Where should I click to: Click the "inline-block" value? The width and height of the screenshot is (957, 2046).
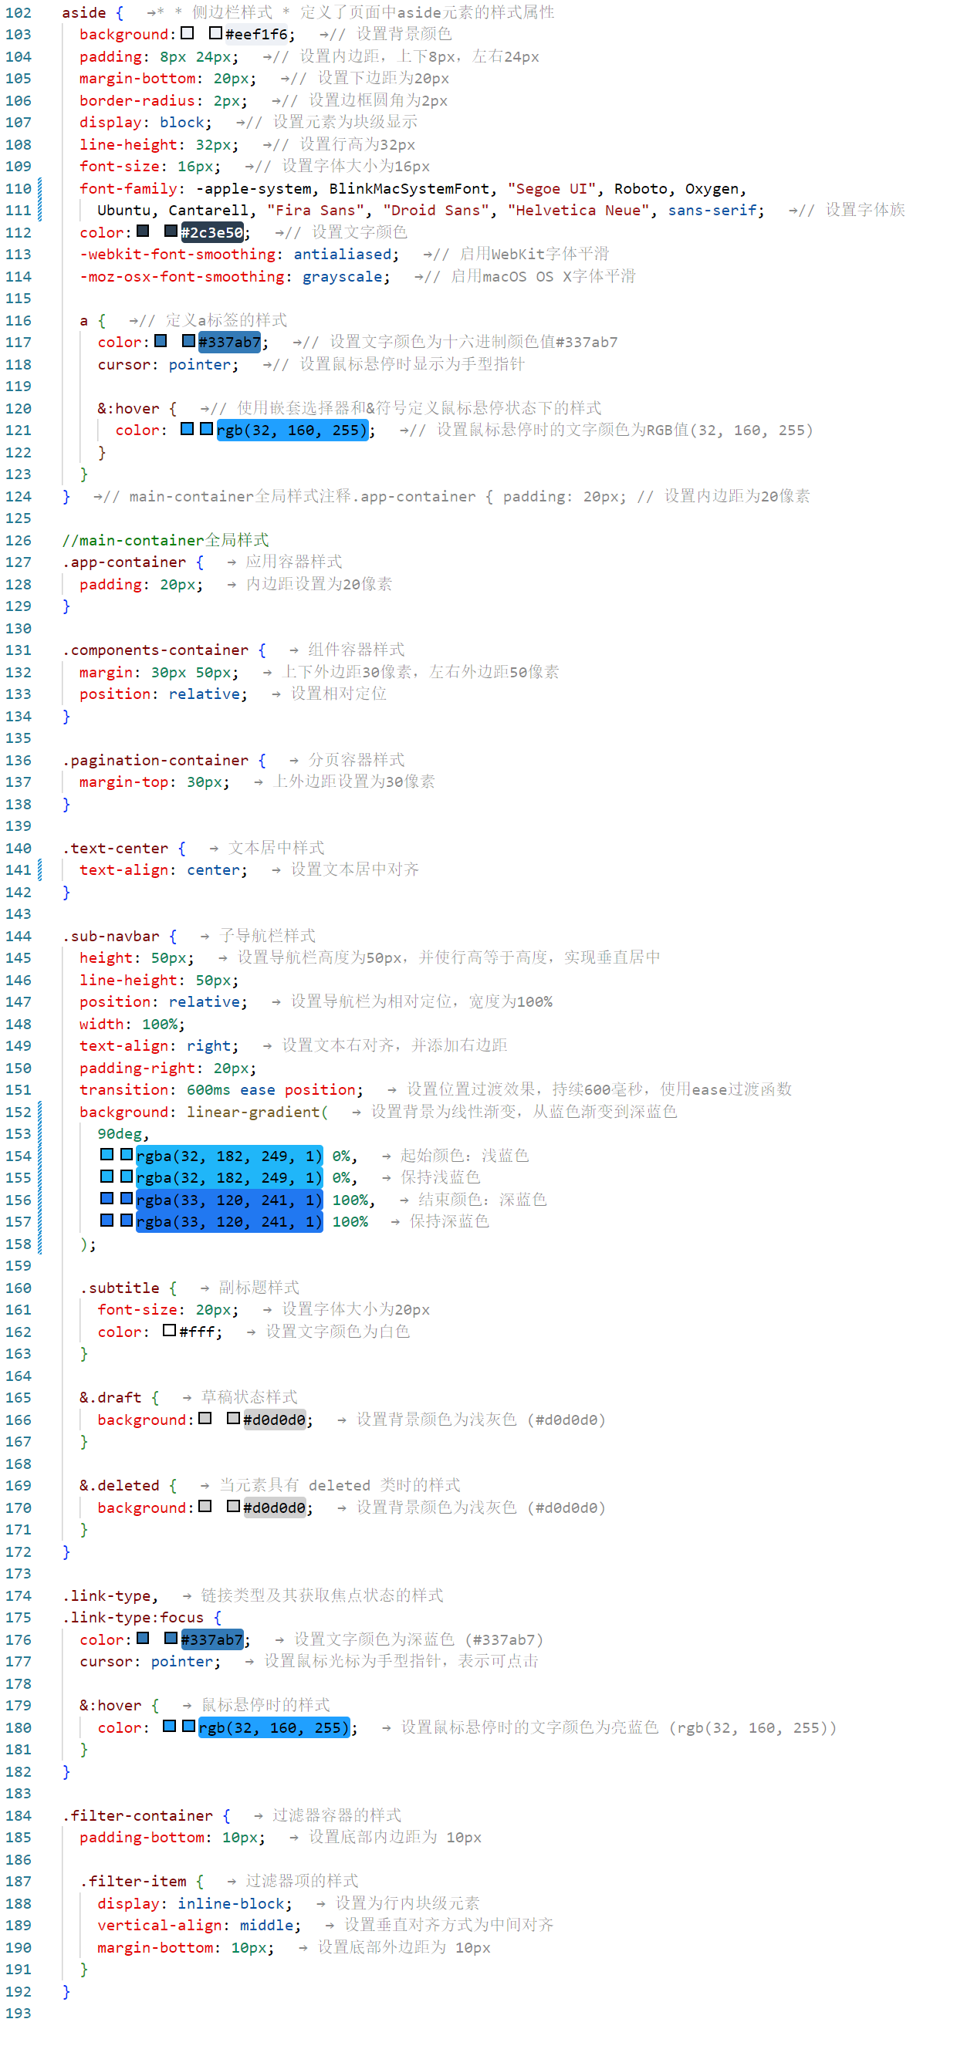(231, 1903)
